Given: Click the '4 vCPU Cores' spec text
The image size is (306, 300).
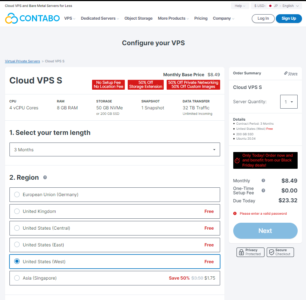Looking at the screenshot, I should 24,108.
